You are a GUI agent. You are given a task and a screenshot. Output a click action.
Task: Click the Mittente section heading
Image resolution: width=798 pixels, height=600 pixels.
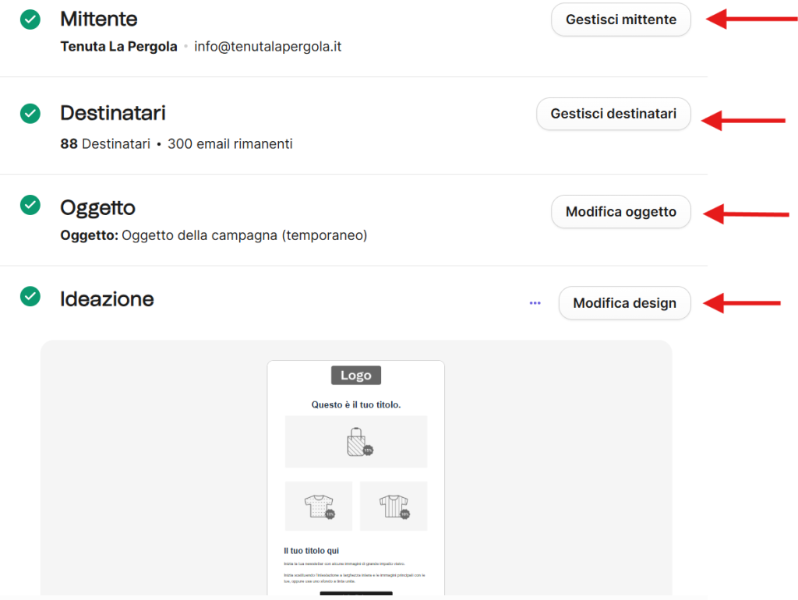pos(99,19)
